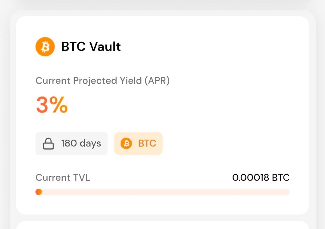The image size is (325, 229).
Task: Click the orange dot on TVL progress bar
Action: [x=39, y=192]
